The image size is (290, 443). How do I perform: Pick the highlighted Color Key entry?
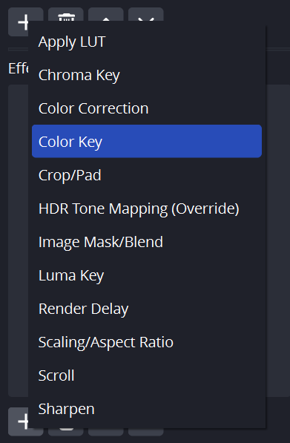[x=147, y=141]
